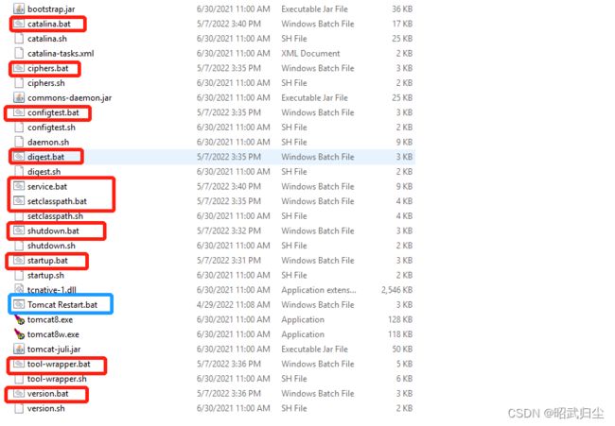Select the file name setclasspath.sh
Viewport: 615px width, 426px height.
tap(55, 216)
